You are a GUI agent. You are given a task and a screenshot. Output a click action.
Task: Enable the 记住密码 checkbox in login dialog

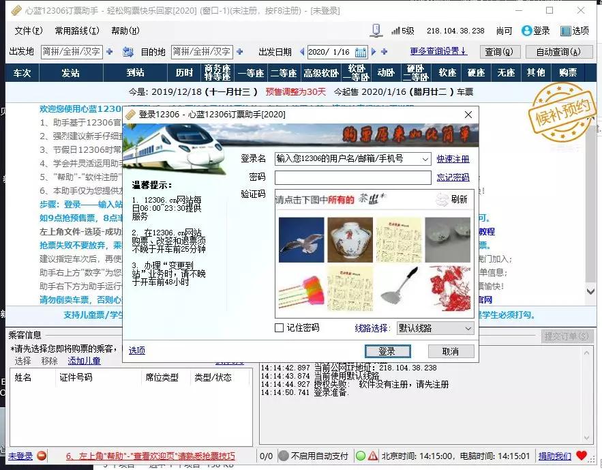pos(279,327)
